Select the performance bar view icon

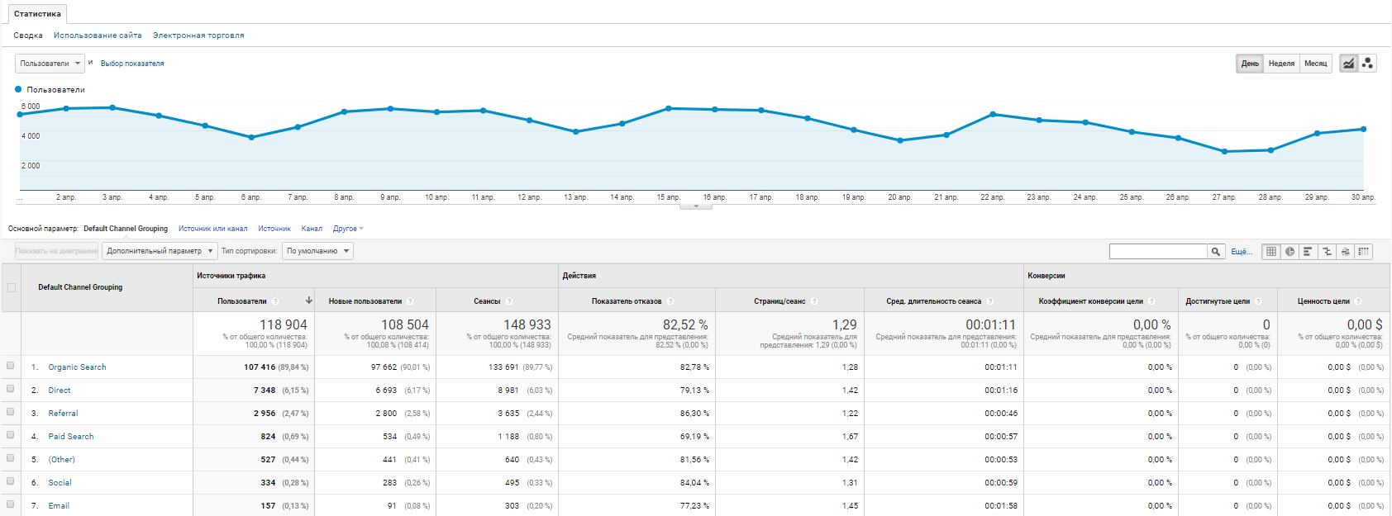(x=1308, y=252)
